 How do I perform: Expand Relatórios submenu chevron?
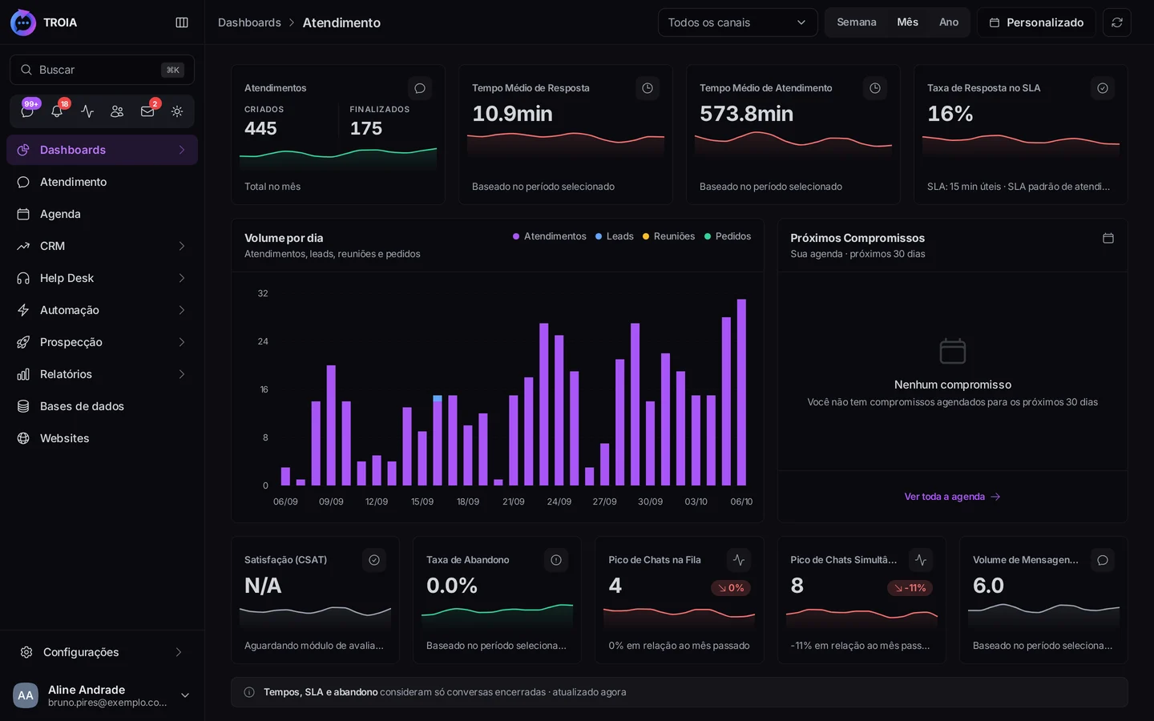coord(182,374)
